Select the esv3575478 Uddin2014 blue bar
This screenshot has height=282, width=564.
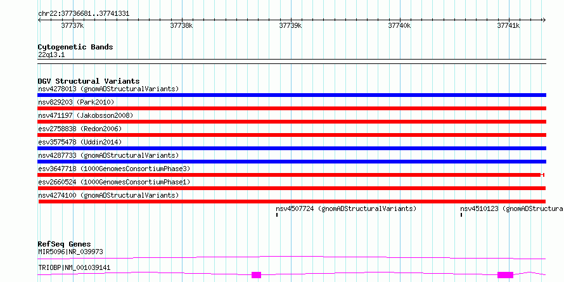(x=292, y=148)
